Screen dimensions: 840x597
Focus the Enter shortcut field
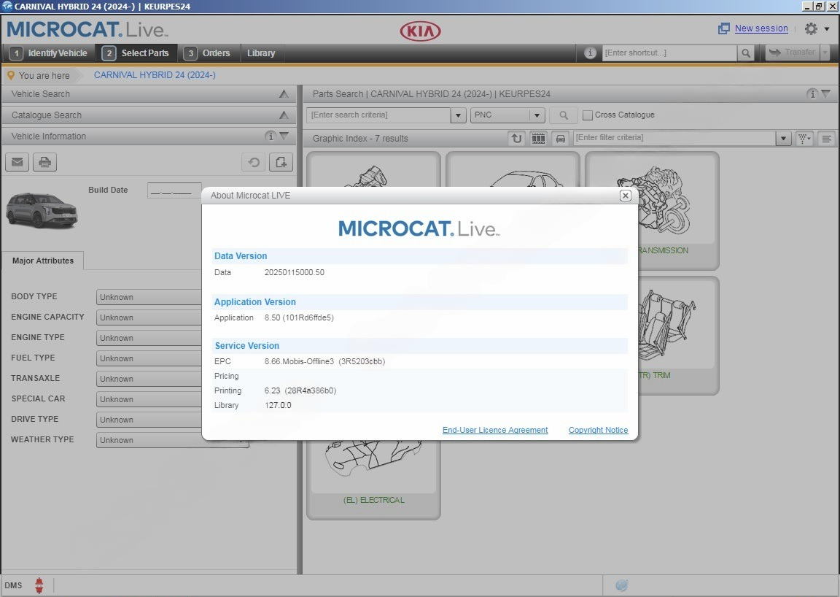(669, 53)
